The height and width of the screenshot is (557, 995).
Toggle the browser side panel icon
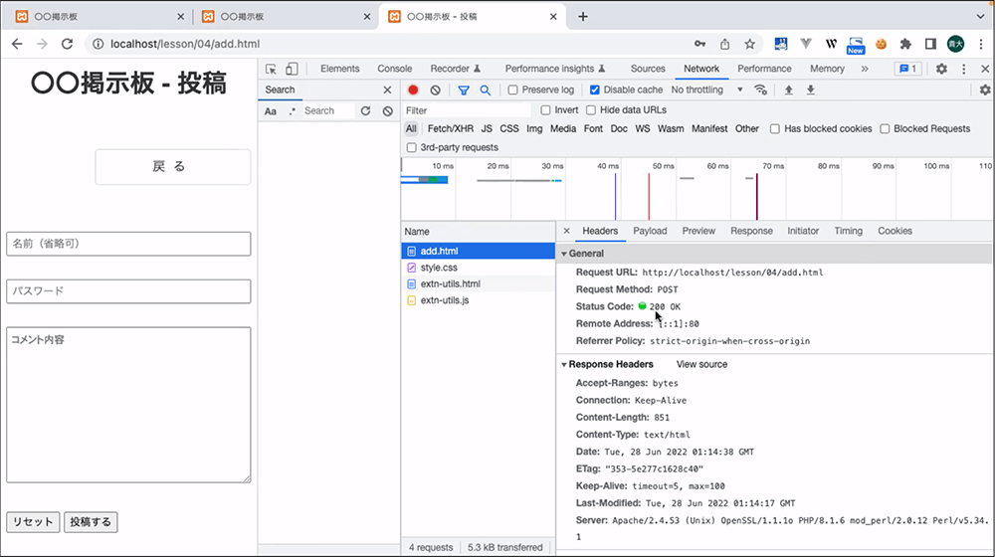point(930,44)
